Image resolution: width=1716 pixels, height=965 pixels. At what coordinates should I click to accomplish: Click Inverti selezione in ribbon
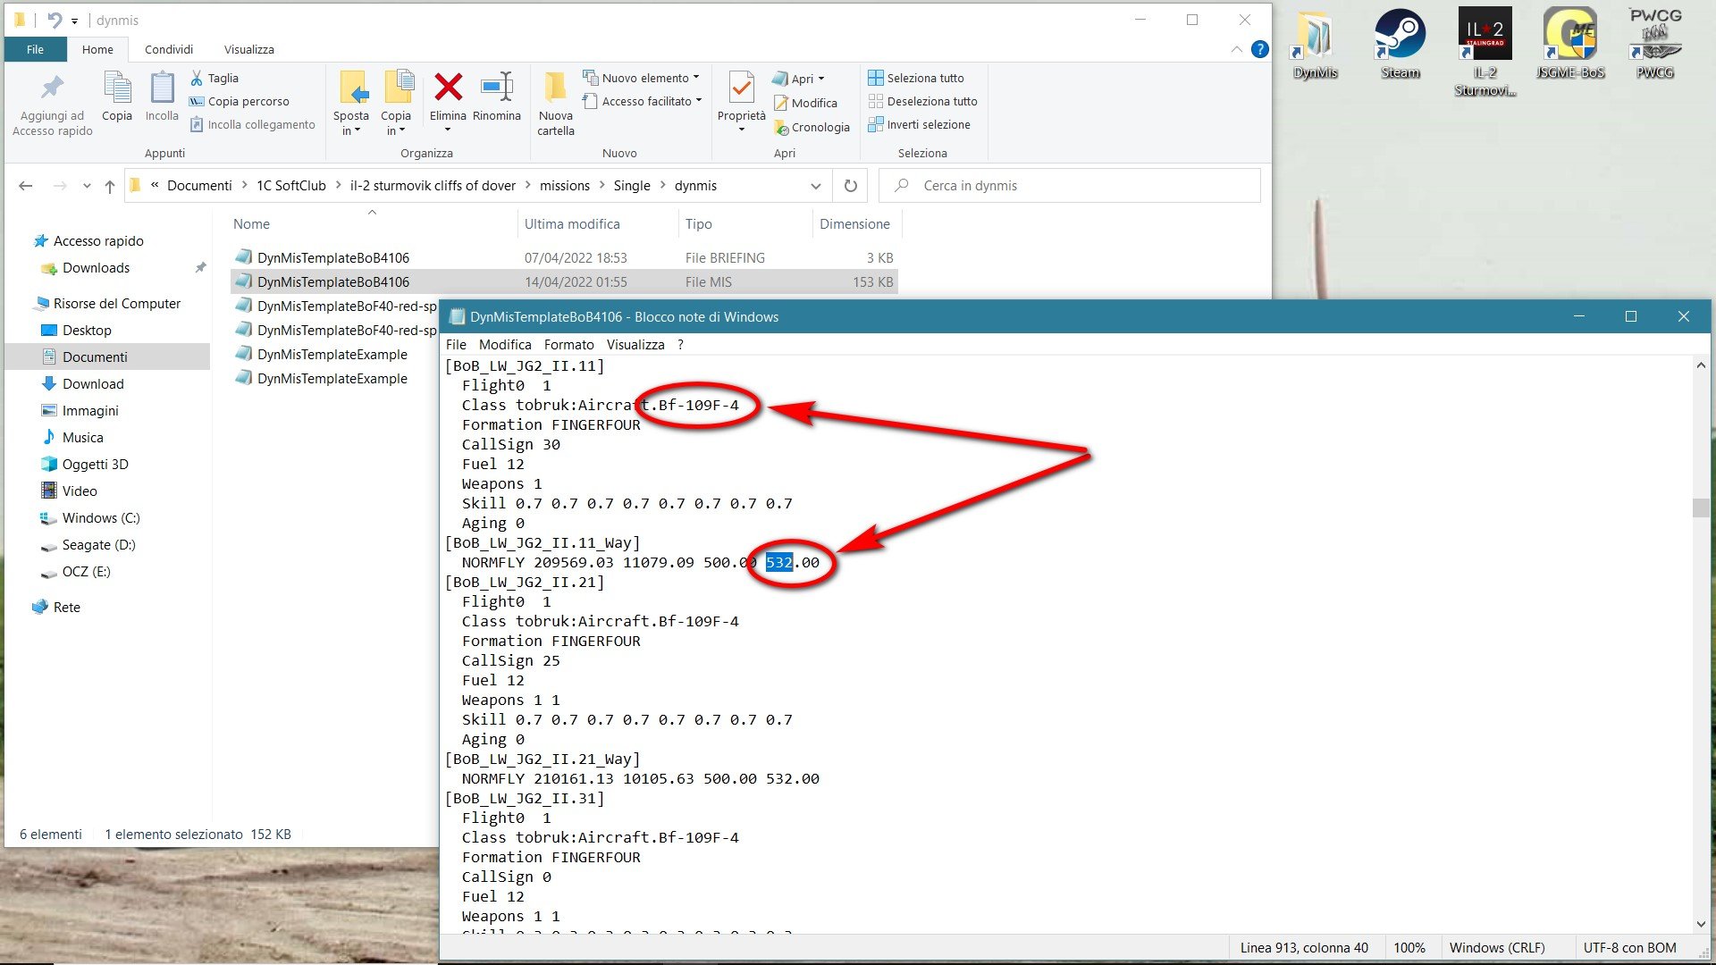[919, 124]
